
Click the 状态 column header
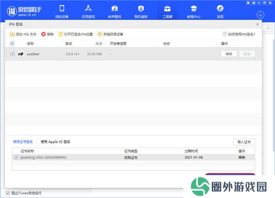tap(166, 44)
